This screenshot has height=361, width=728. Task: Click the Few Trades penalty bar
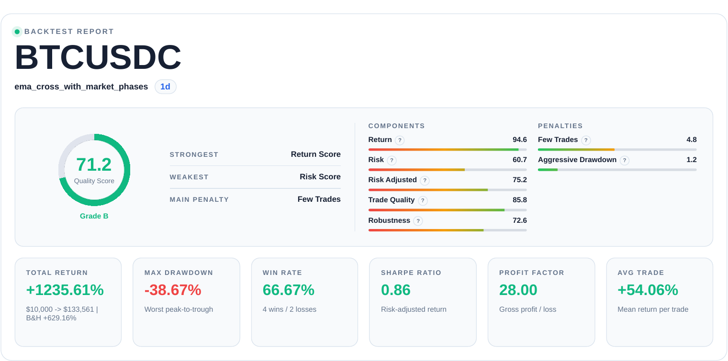point(617,150)
